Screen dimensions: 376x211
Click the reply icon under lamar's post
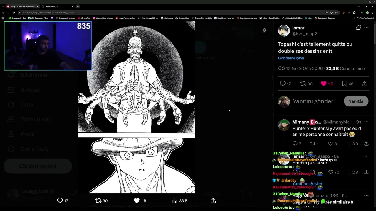(283, 84)
